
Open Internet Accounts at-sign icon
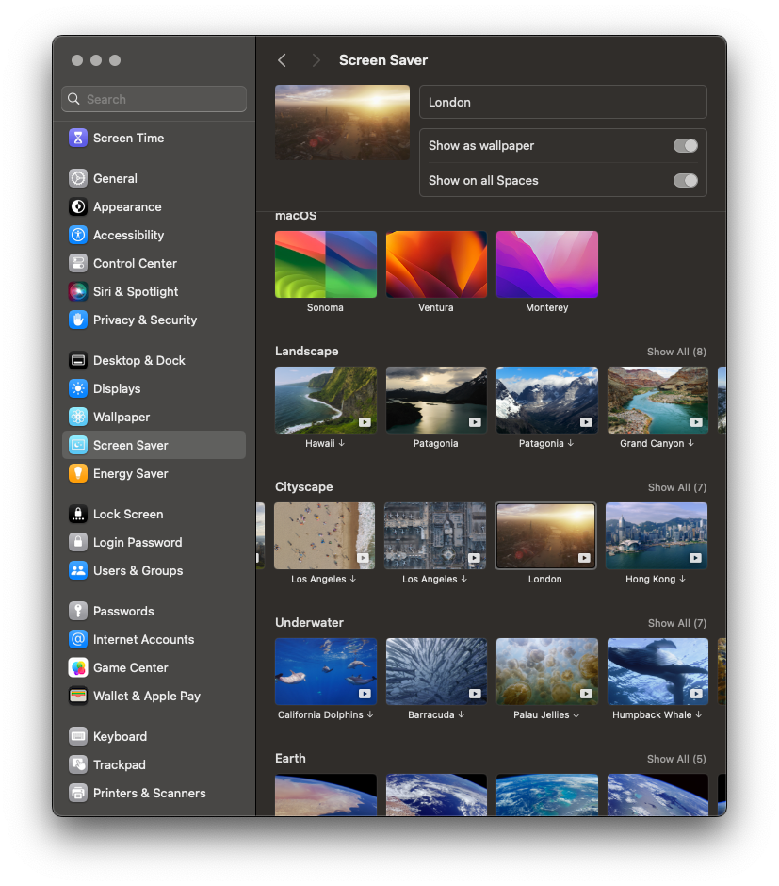[x=78, y=640]
